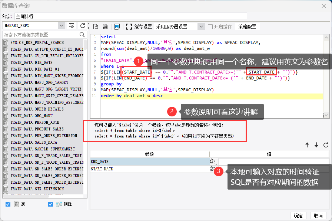Screen dimensions: 332x221
Task: Select TRAIN_DATA.CV_DIM_RETAIL_EMPLOYEE table
Action: pos(47,56)
